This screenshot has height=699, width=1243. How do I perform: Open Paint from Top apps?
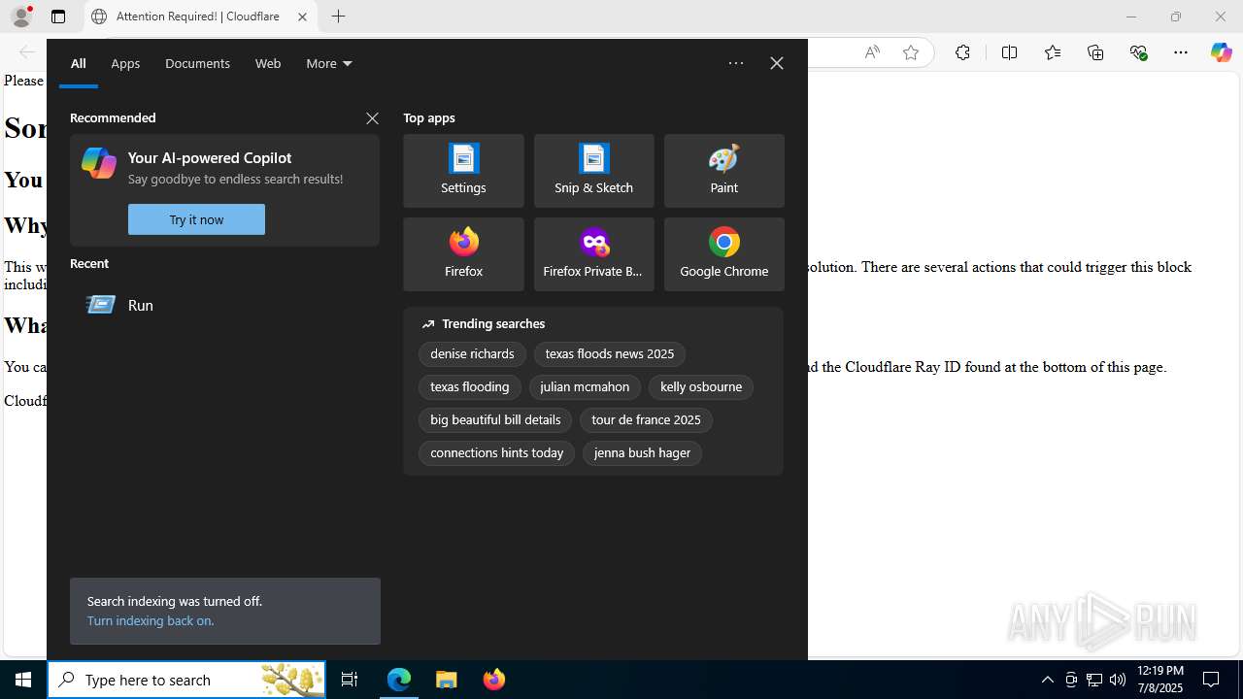723,171
